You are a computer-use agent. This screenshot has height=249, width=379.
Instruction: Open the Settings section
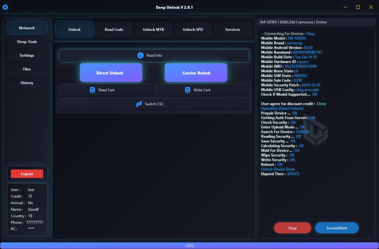[x=27, y=55]
